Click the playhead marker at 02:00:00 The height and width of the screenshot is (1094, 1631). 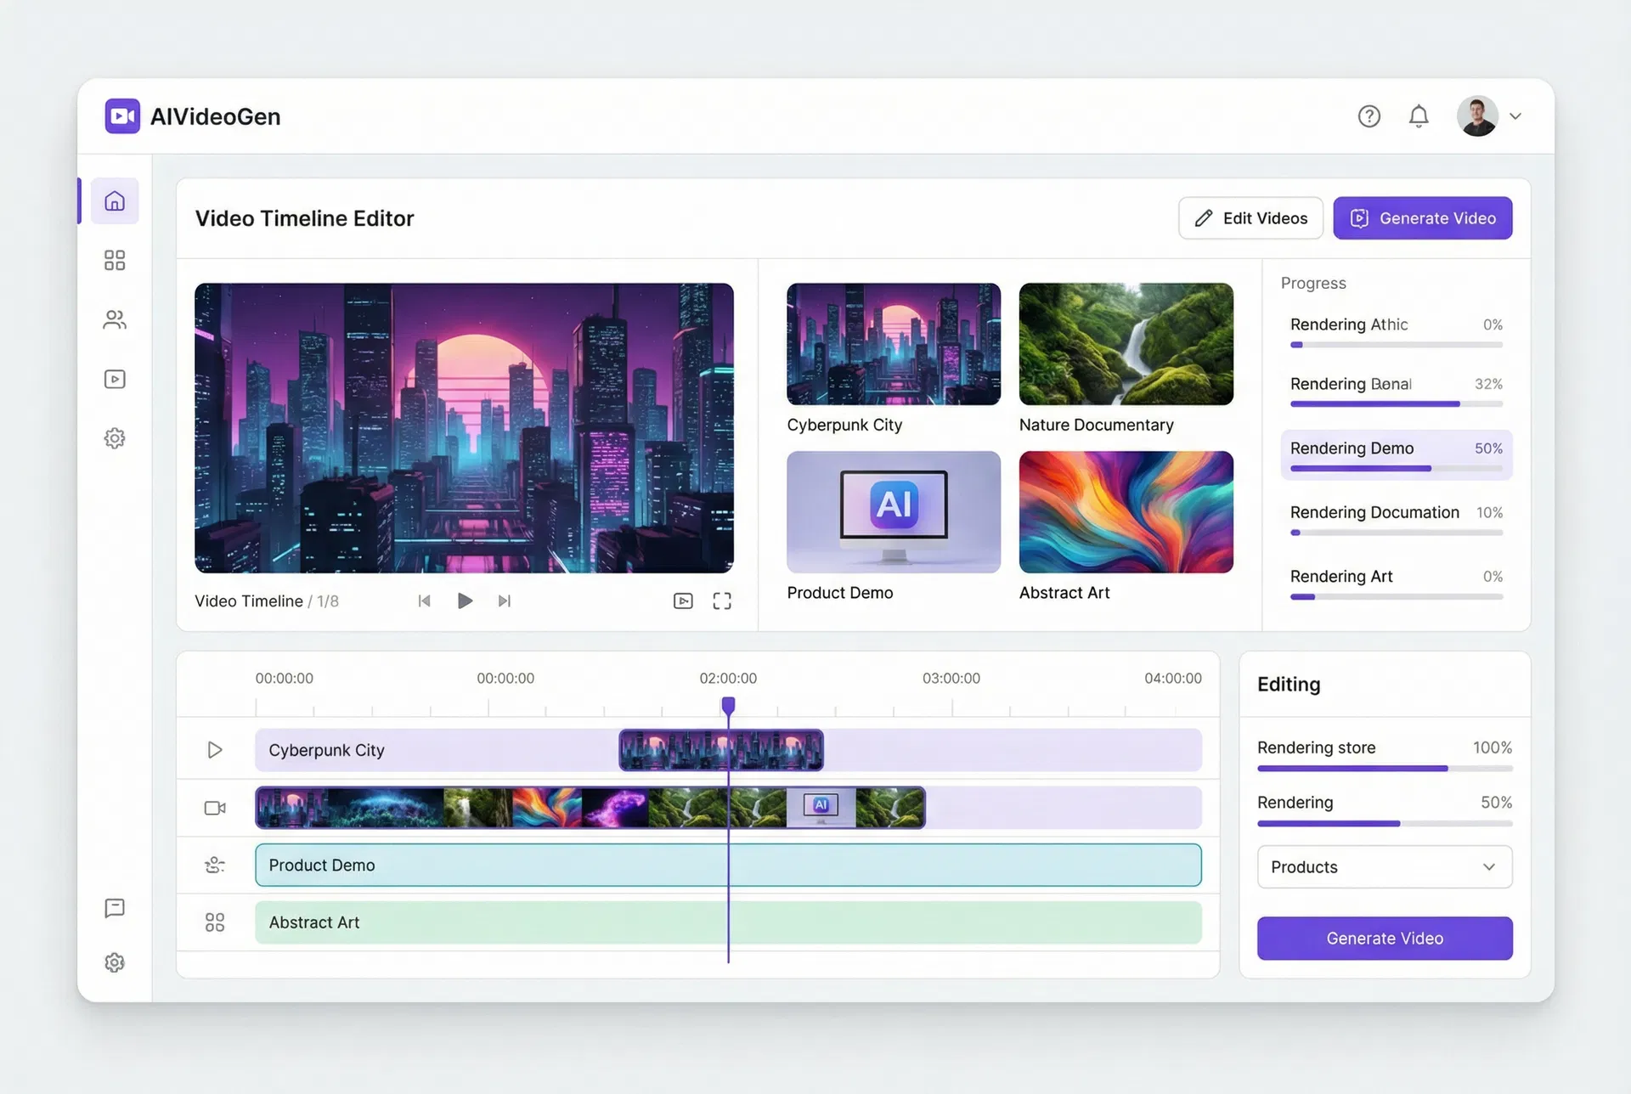(728, 705)
